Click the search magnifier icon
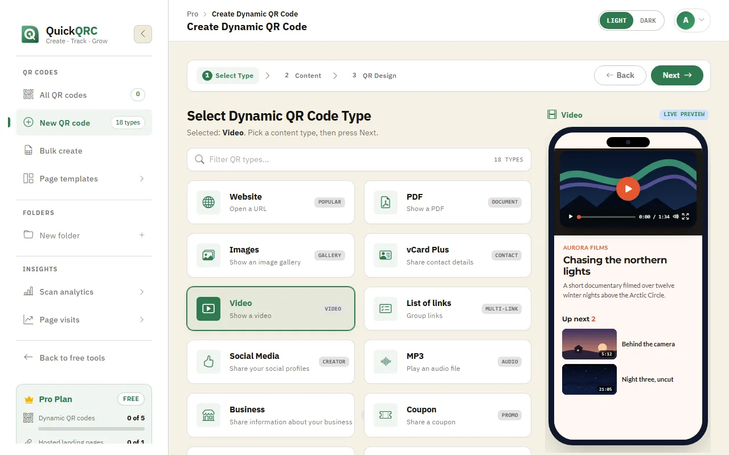Viewport: 729px width, 455px height. point(199,159)
